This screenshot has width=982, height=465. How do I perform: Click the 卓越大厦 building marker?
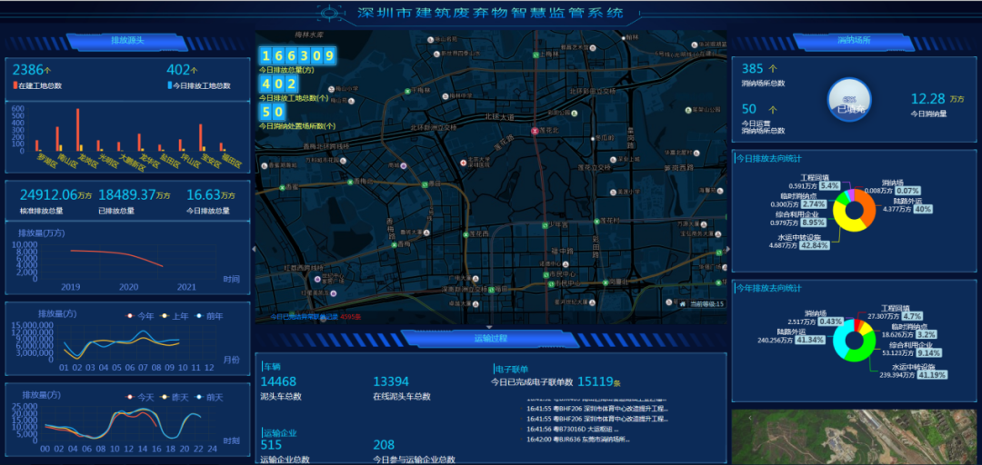(x=476, y=305)
